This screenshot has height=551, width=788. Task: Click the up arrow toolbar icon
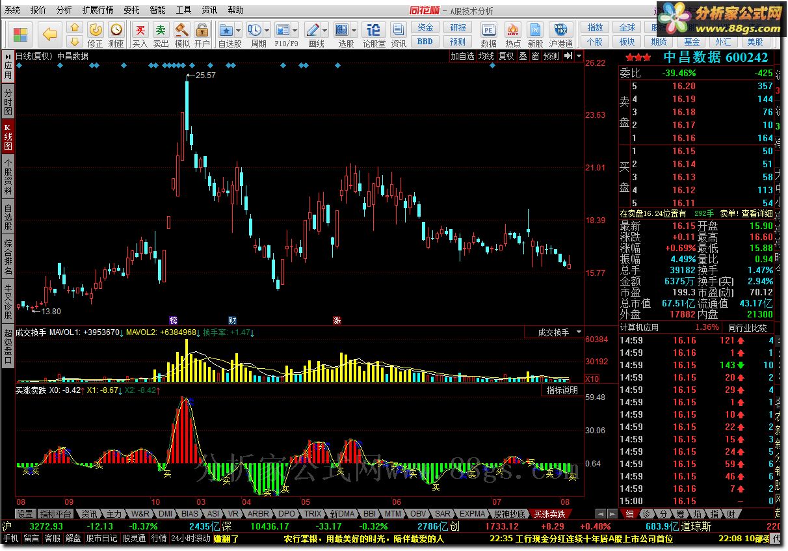75,27
